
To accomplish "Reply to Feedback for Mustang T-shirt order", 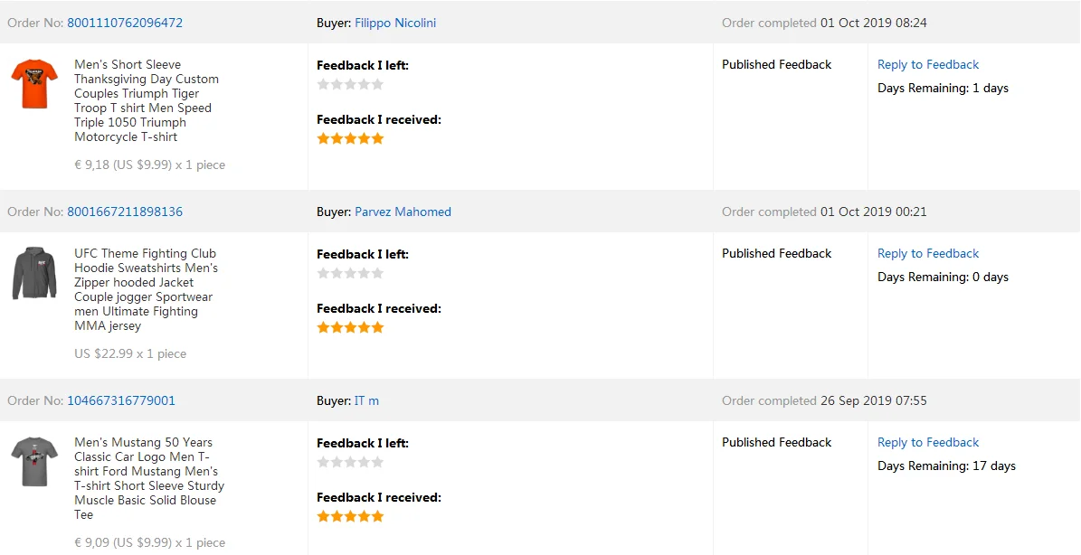I will click(928, 442).
